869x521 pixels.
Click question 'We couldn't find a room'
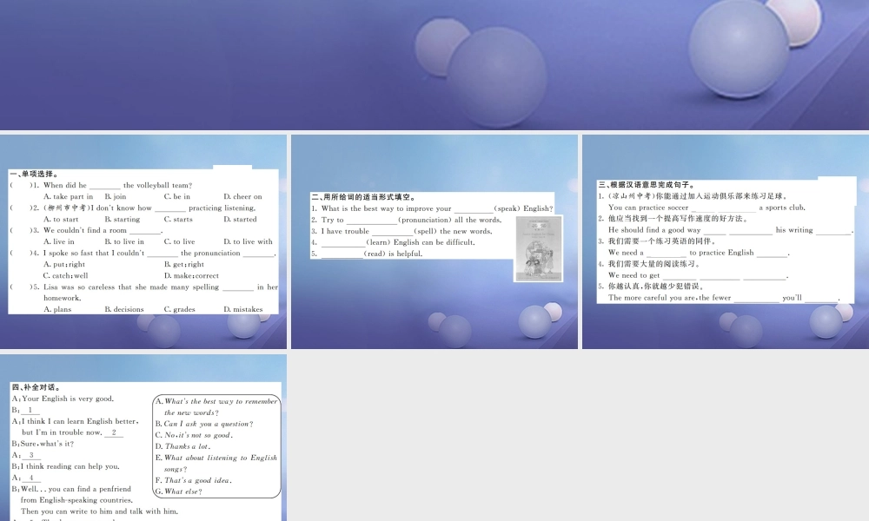click(x=103, y=230)
